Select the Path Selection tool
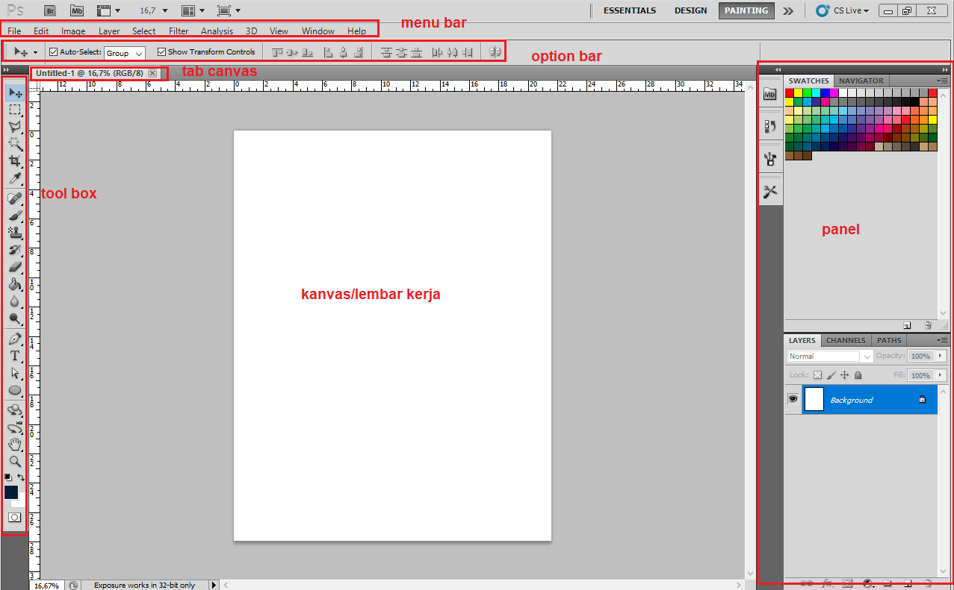 click(15, 373)
